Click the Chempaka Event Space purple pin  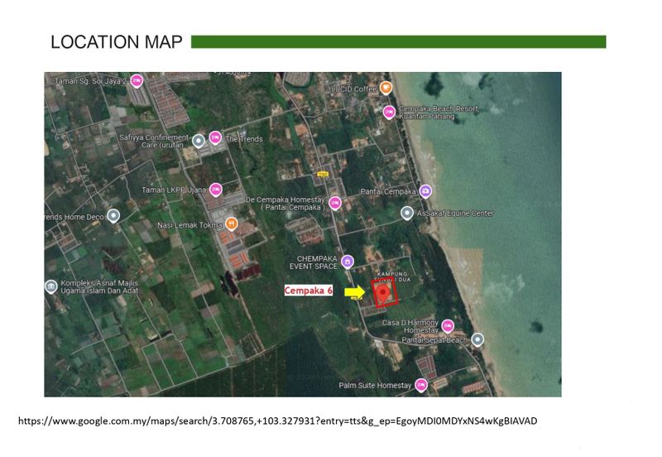click(x=348, y=261)
